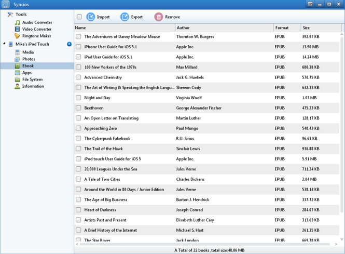The width and height of the screenshot is (345, 254).
Task: Click the Export icon in toolbar
Action: (x=125, y=17)
